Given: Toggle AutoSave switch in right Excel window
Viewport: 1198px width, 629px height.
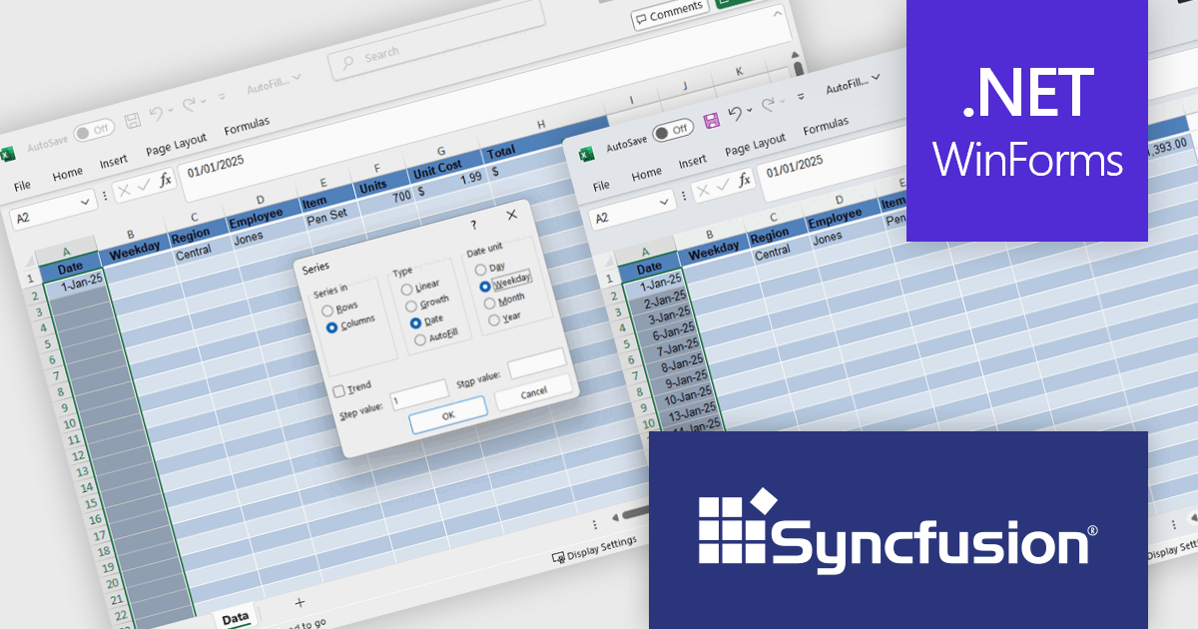Looking at the screenshot, I should 673,130.
